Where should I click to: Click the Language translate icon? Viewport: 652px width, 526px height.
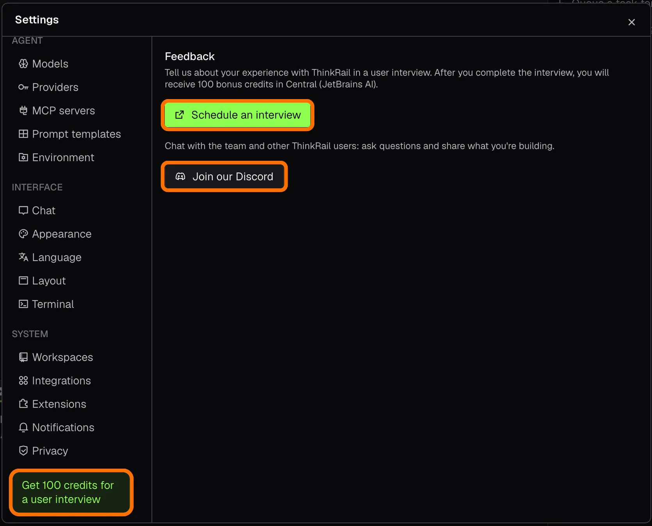(x=23, y=257)
